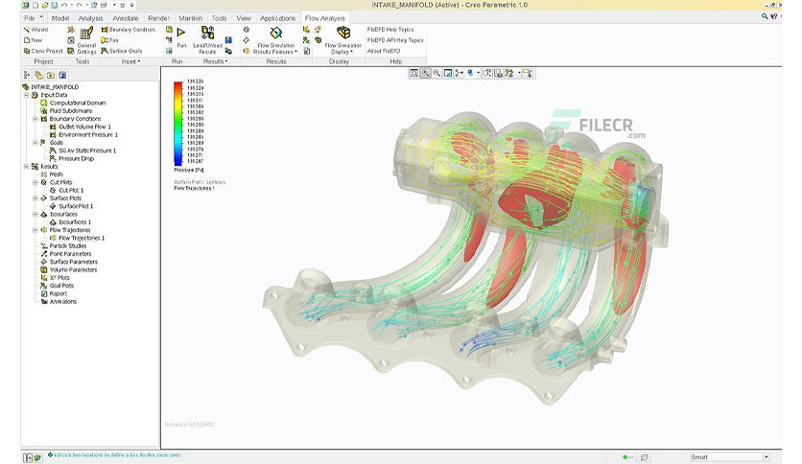Select Animations item in the tree
The width and height of the screenshot is (802, 464).
click(63, 301)
